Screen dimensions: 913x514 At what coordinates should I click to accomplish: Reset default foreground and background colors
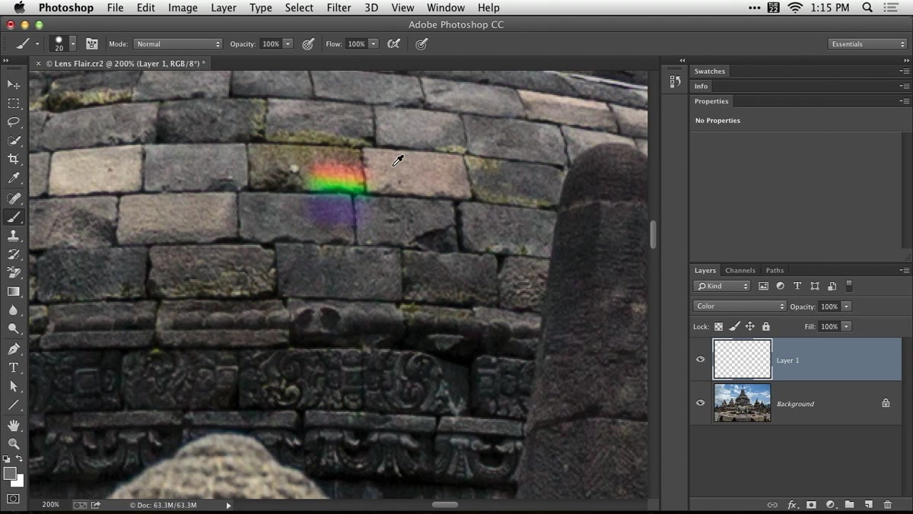(x=7, y=459)
